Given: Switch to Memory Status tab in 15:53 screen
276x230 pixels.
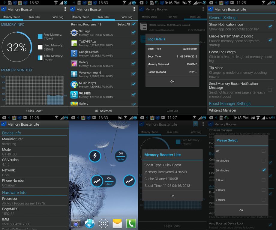Looking at the screenshot, I should tap(80, 17).
